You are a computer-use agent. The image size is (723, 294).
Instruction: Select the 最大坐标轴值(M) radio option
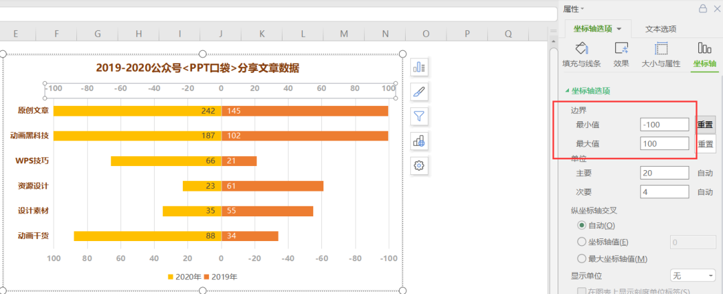point(582,259)
